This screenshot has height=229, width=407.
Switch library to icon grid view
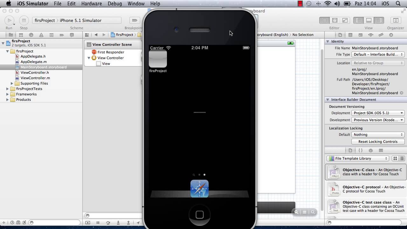(395, 158)
